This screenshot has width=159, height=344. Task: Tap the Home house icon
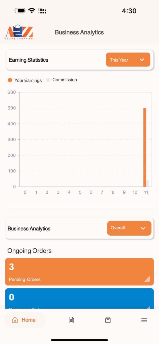tap(15, 320)
